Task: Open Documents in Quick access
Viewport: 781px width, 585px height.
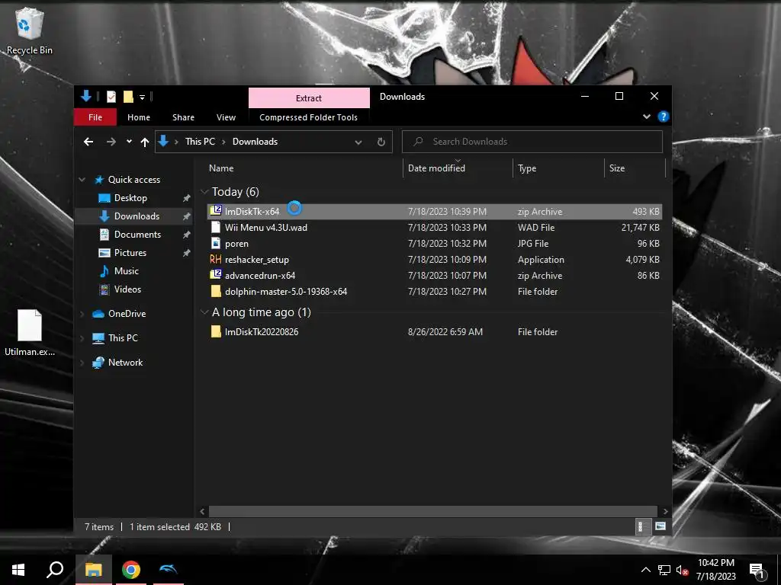Action: (x=137, y=235)
